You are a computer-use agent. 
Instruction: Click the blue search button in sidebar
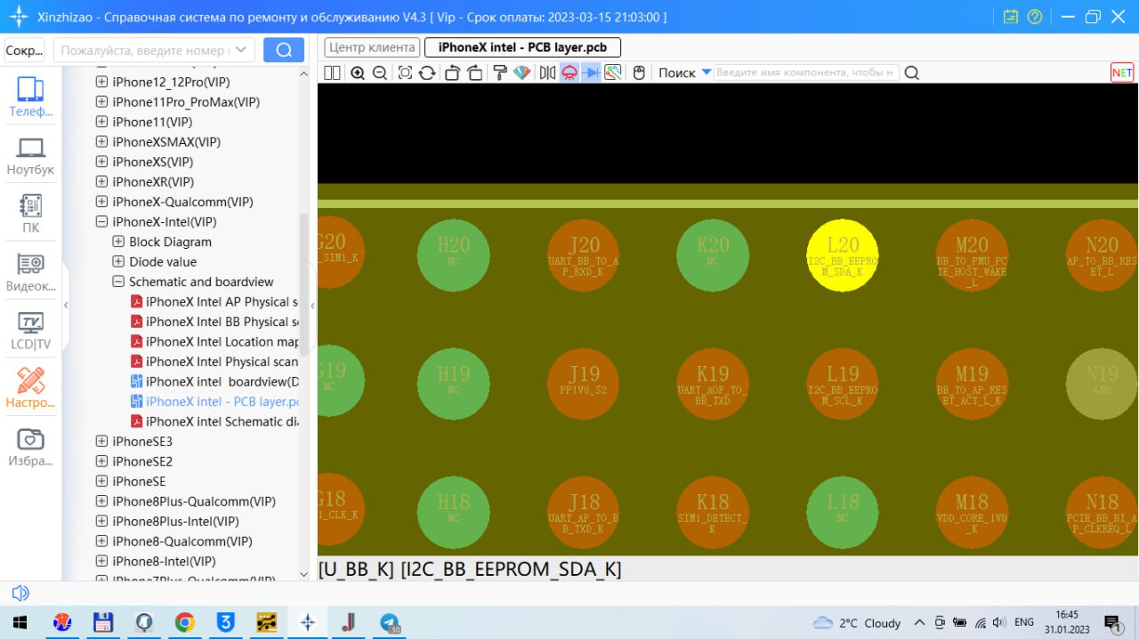click(x=284, y=50)
